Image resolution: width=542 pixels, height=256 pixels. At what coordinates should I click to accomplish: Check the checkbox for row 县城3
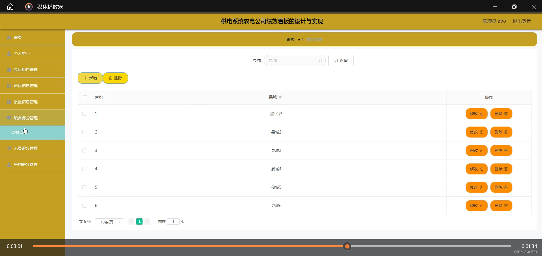coord(84,150)
